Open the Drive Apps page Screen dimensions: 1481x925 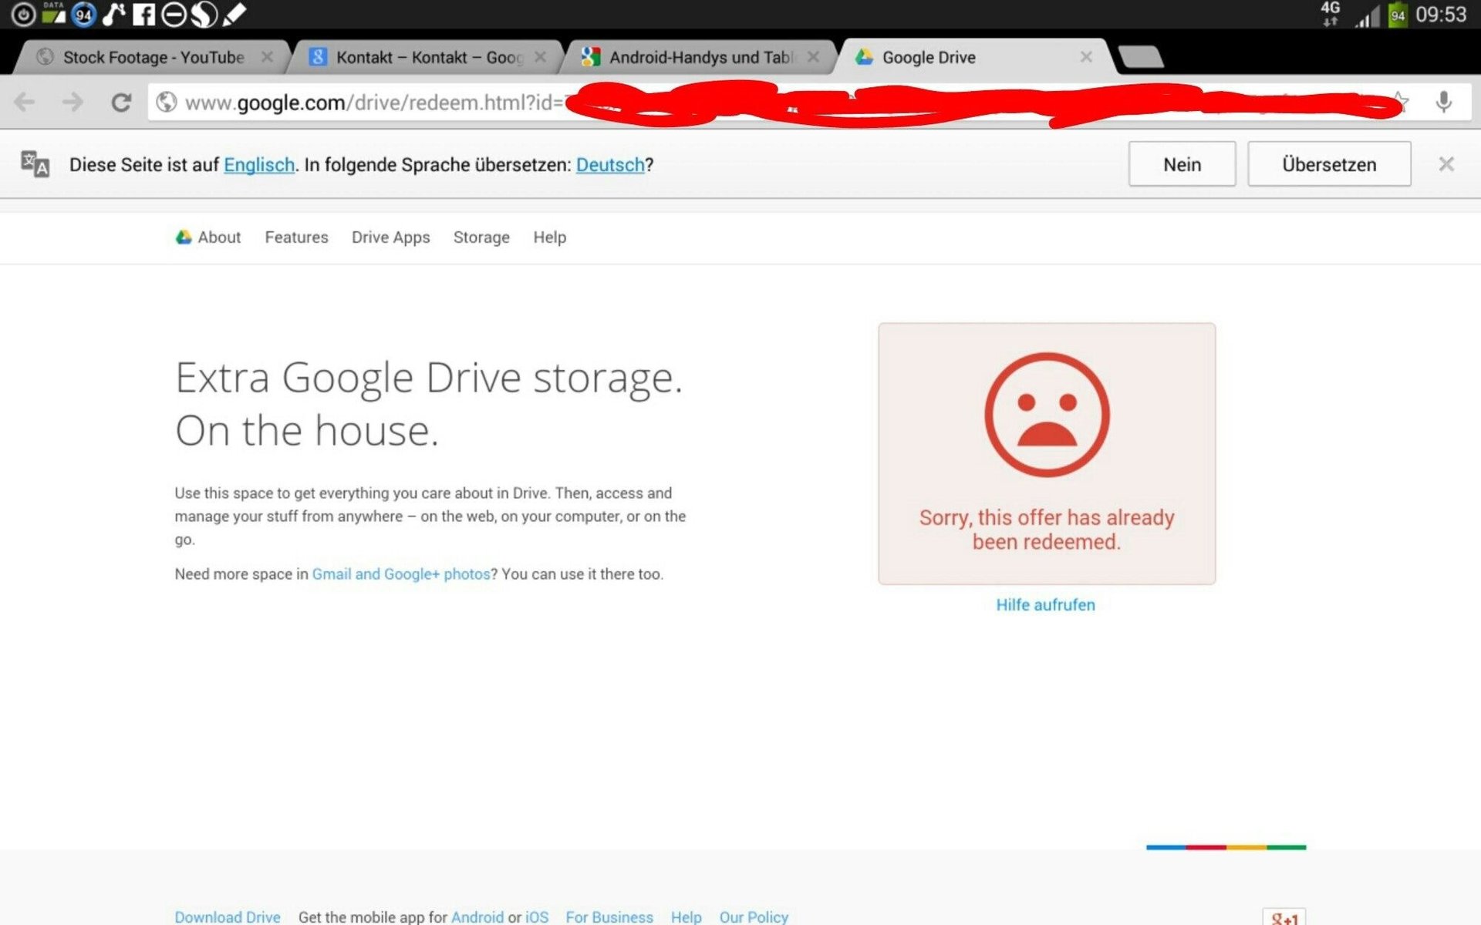pyautogui.click(x=390, y=237)
